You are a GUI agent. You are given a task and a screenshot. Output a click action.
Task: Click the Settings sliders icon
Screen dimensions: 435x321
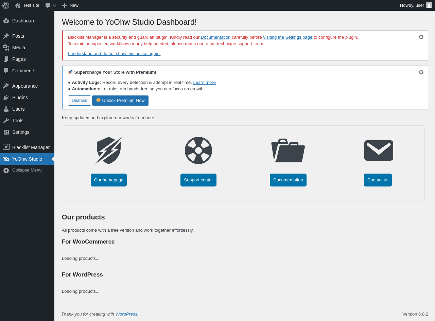coord(6,132)
